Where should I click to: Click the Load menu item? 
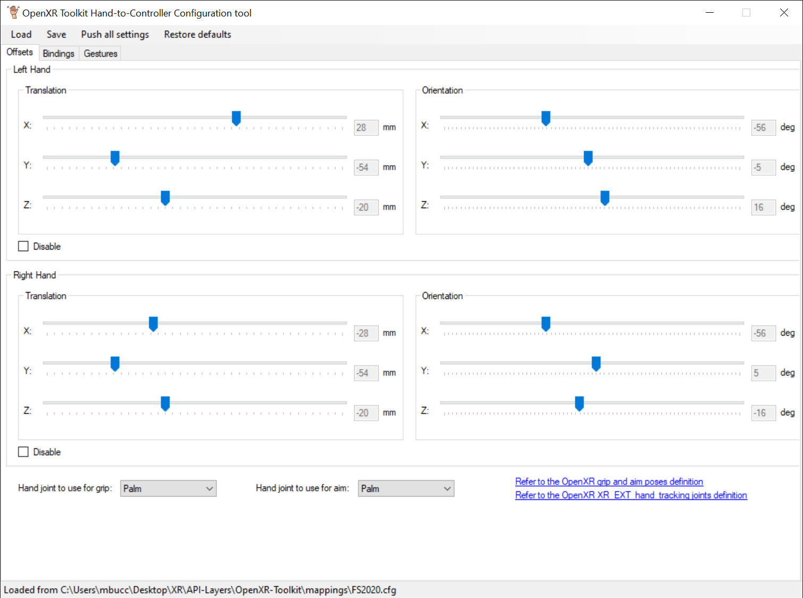click(x=21, y=34)
